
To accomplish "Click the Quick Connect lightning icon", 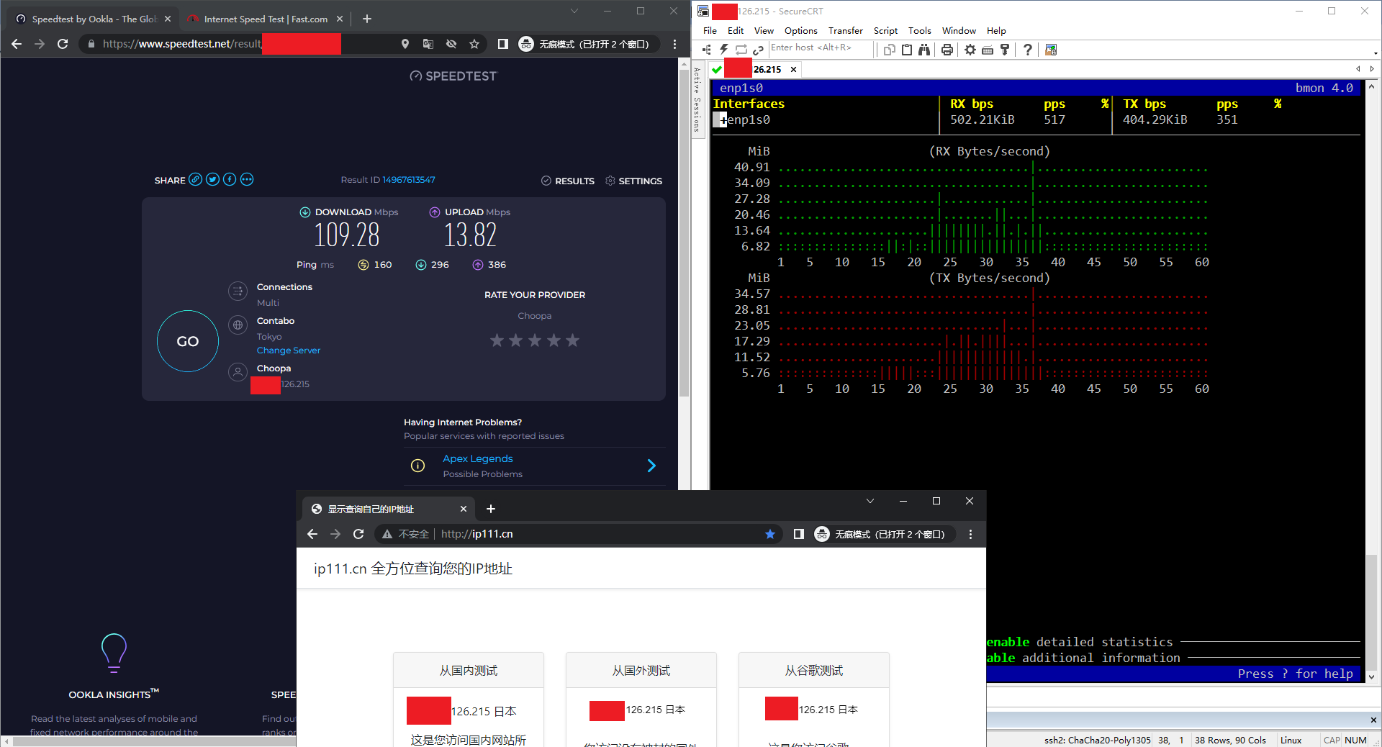I will coord(724,50).
